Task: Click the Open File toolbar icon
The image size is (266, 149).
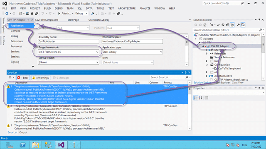Action: pyautogui.click(x=27, y=14)
